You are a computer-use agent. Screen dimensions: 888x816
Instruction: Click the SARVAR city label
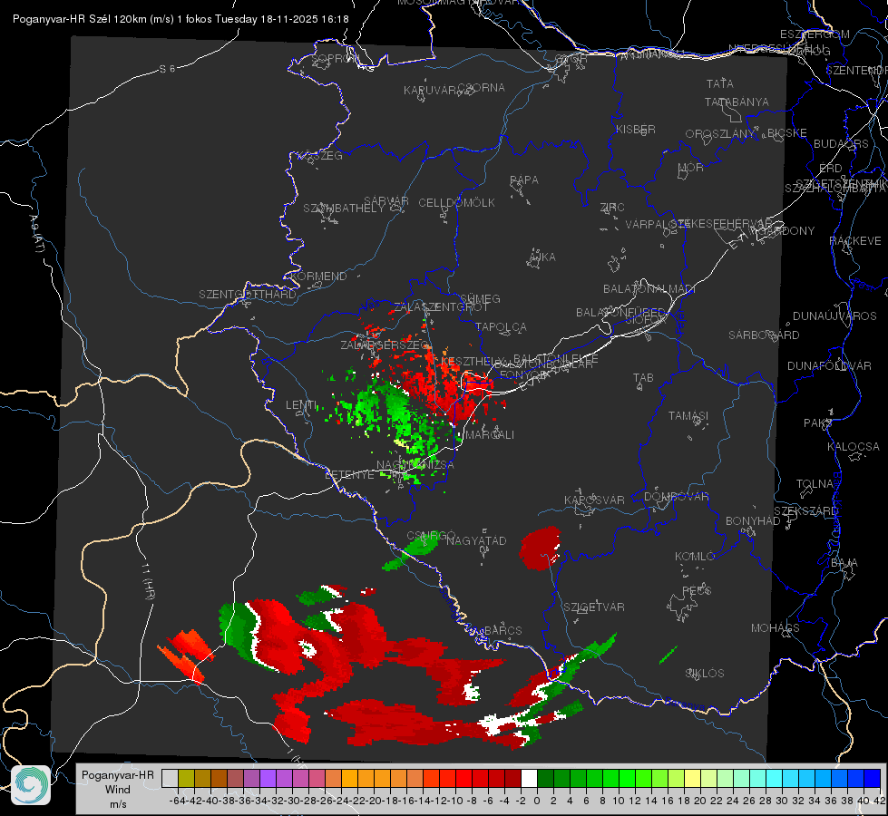coord(386,201)
